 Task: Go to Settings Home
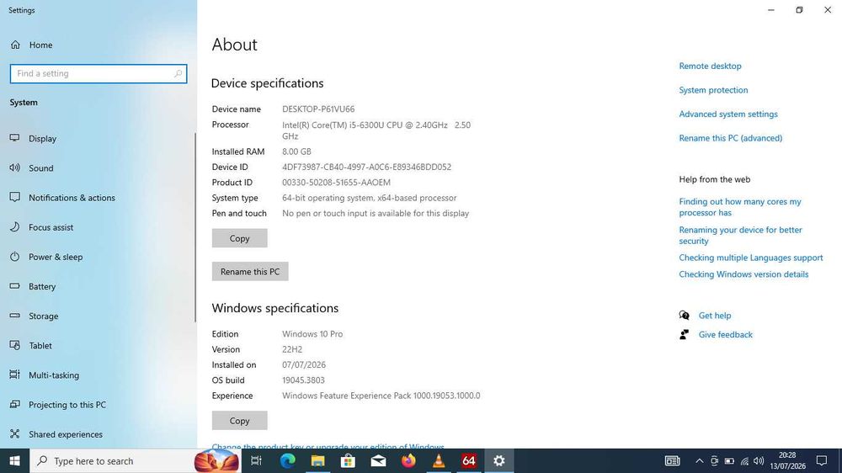pyautogui.click(x=31, y=45)
